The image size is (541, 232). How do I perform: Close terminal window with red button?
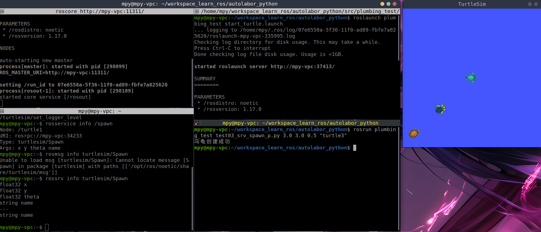395,4
